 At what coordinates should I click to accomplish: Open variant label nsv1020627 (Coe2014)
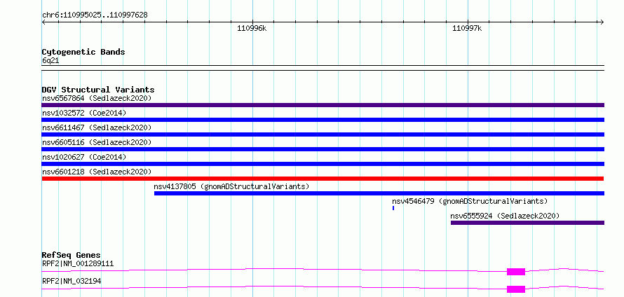click(x=84, y=157)
